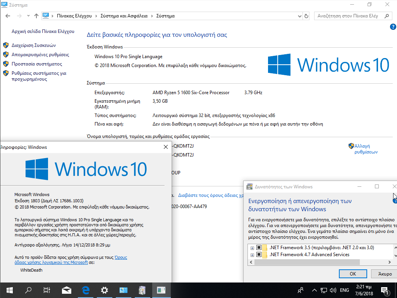The image size is (397, 298).
Task: Refresh the Control Panel page
Action: point(306,16)
